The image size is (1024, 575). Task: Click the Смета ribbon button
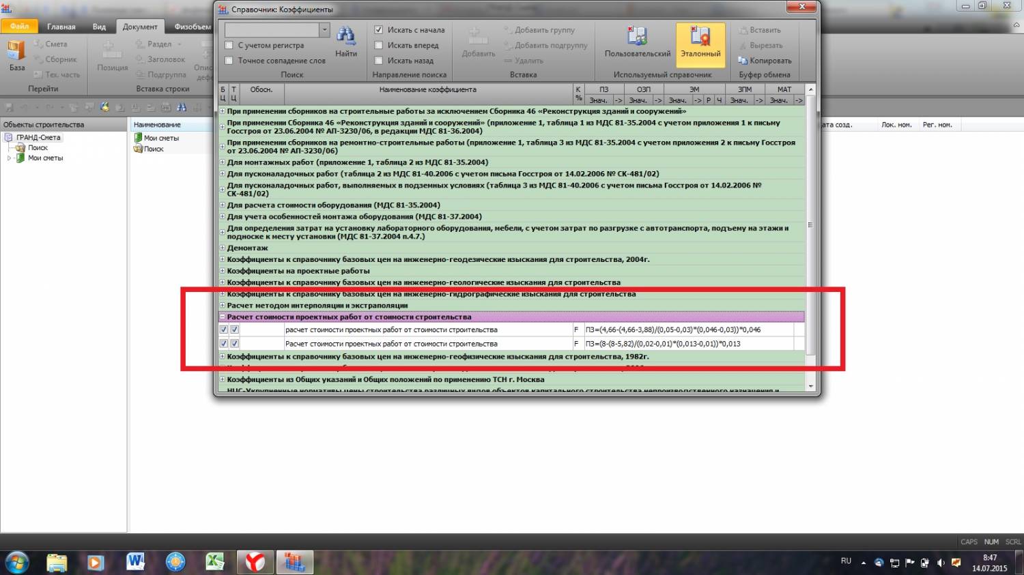51,44
